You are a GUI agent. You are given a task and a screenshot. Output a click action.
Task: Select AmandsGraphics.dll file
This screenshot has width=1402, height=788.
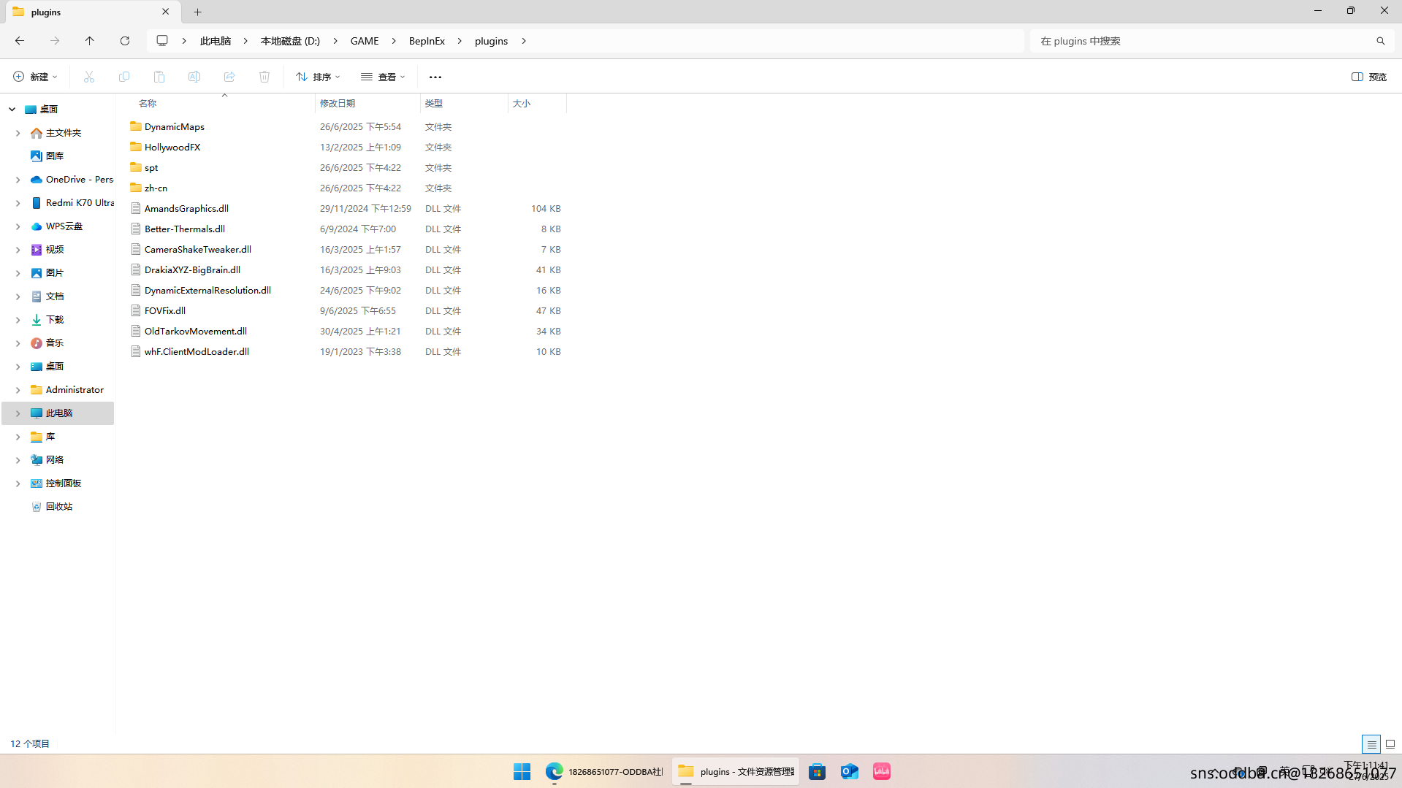[186, 209]
